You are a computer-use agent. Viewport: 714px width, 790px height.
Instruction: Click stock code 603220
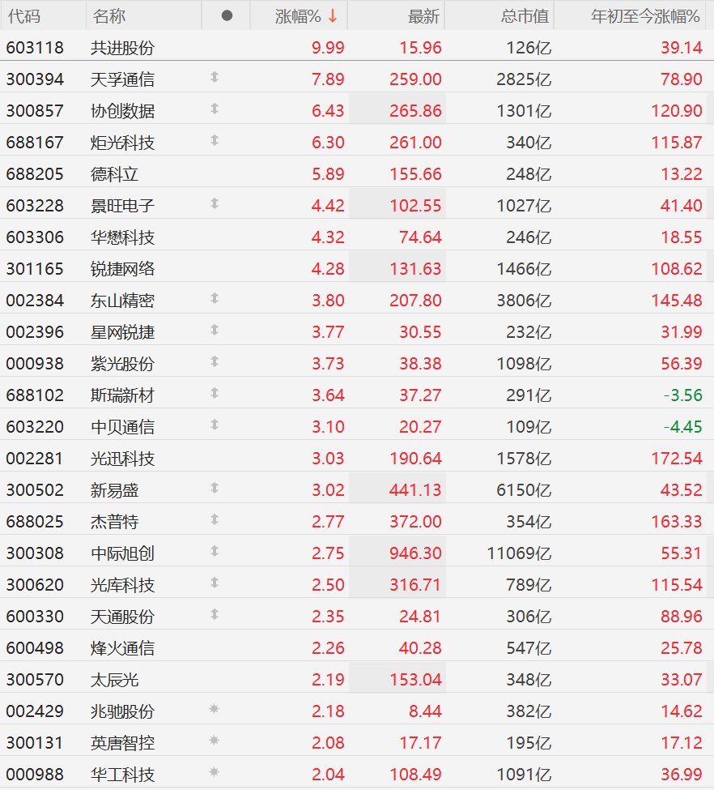pyautogui.click(x=35, y=427)
